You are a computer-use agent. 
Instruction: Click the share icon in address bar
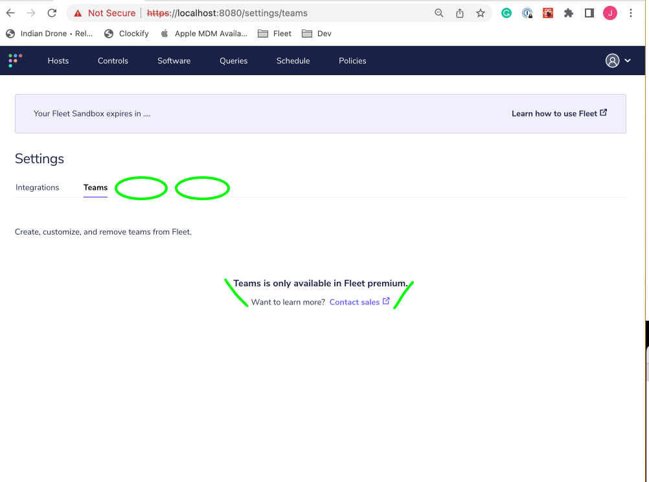460,12
